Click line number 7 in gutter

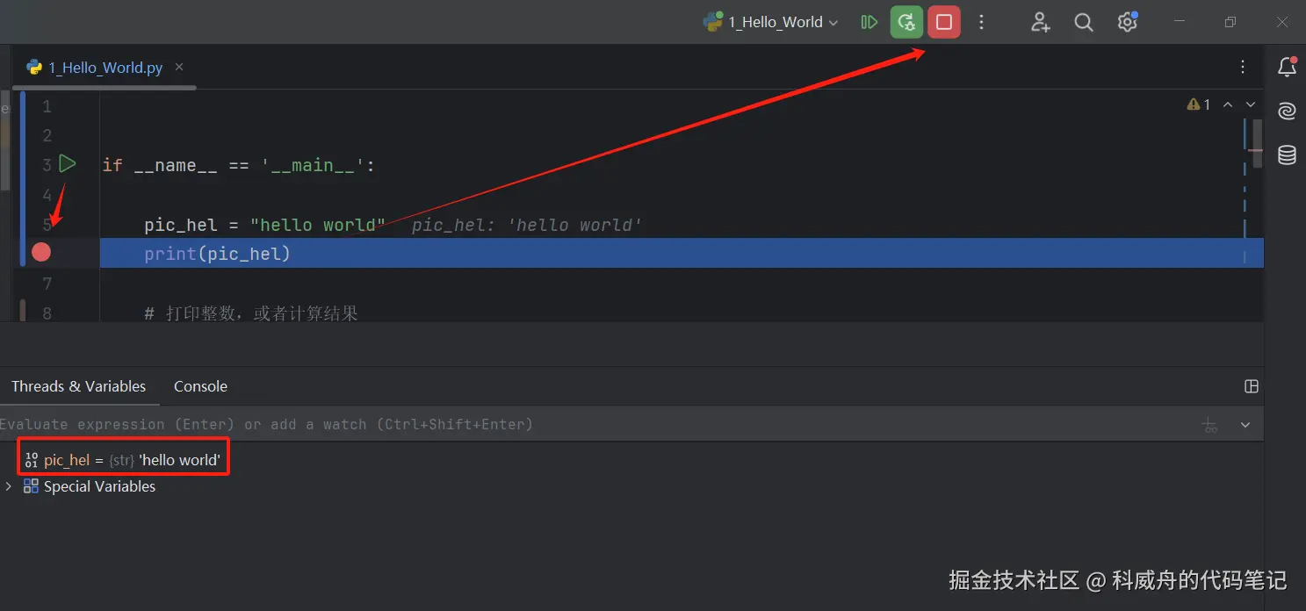click(47, 283)
